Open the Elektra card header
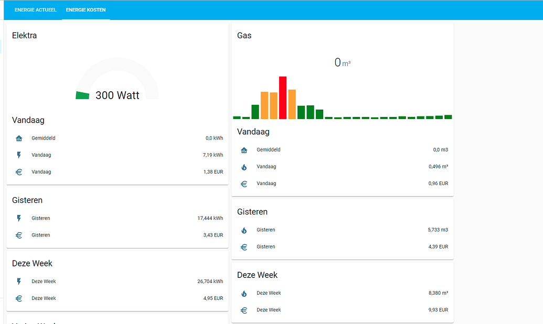This screenshot has width=543, height=324. 24,35
